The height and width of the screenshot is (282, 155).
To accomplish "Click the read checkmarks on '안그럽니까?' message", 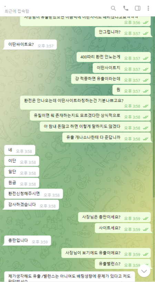I will tap(145, 33).
